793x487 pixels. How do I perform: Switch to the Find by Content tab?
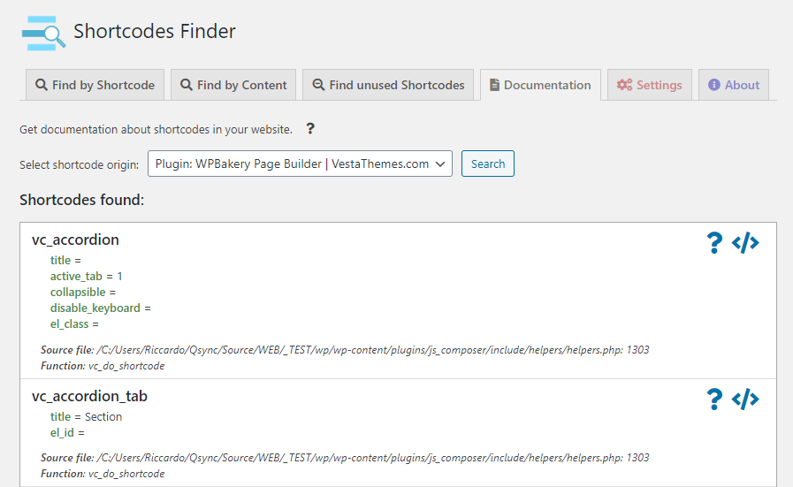pyautogui.click(x=233, y=85)
